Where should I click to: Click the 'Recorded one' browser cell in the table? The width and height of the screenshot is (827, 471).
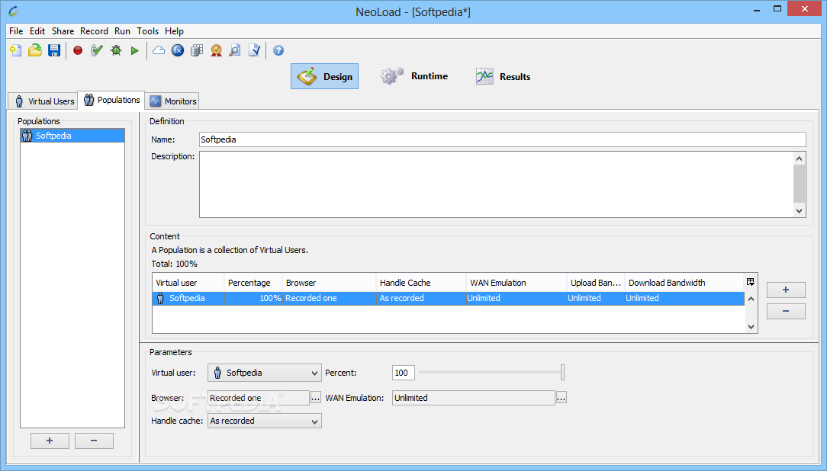tap(329, 298)
